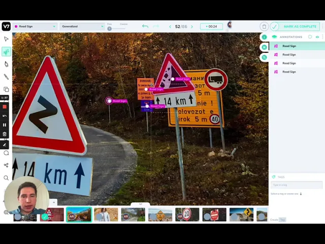This screenshot has height=244, width=325.
Task: Click Road Sign label on orange text sign
Action: coord(156,89)
